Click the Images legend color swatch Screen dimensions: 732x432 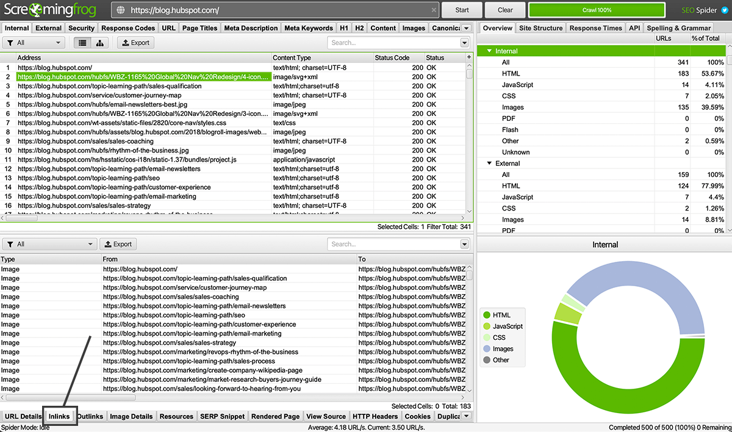(x=487, y=349)
